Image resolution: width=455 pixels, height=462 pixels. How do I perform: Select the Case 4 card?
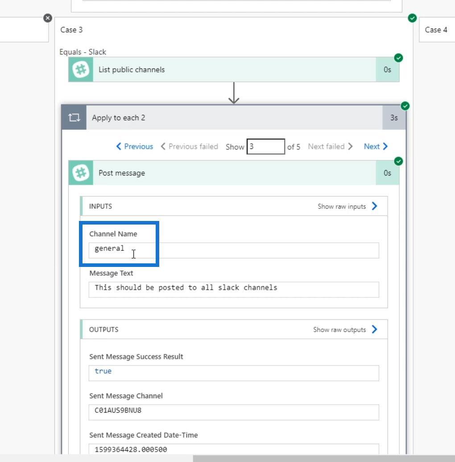[437, 30]
